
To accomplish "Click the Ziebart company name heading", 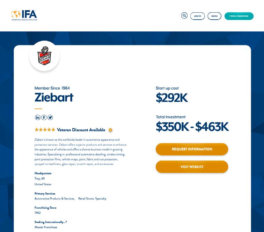I will pyautogui.click(x=54, y=97).
